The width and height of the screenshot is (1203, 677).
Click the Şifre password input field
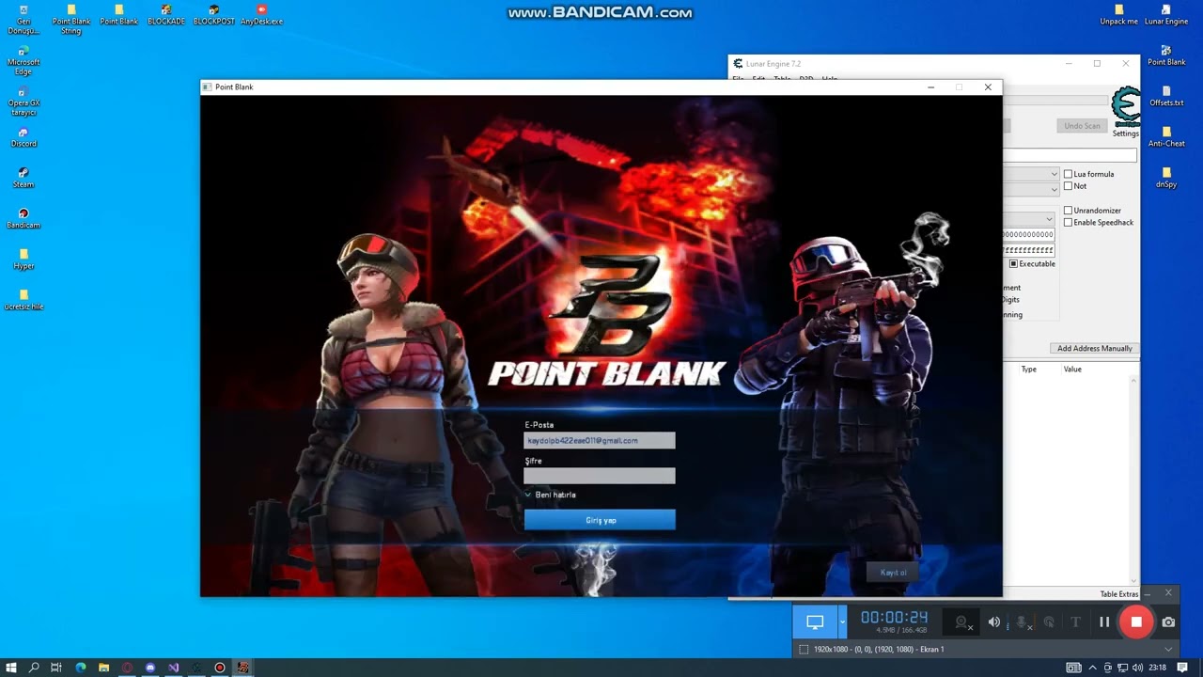pyautogui.click(x=600, y=476)
